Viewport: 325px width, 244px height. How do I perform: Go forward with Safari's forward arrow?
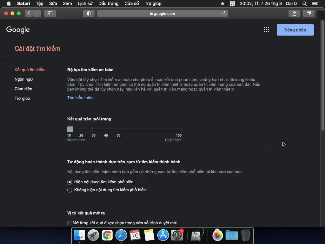(37, 13)
